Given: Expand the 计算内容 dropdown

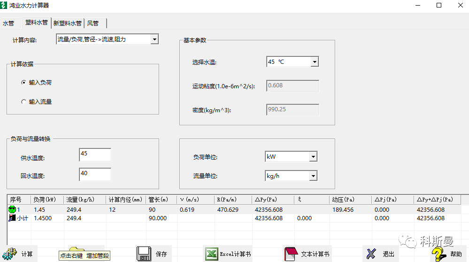Looking at the screenshot, I should pos(154,40).
